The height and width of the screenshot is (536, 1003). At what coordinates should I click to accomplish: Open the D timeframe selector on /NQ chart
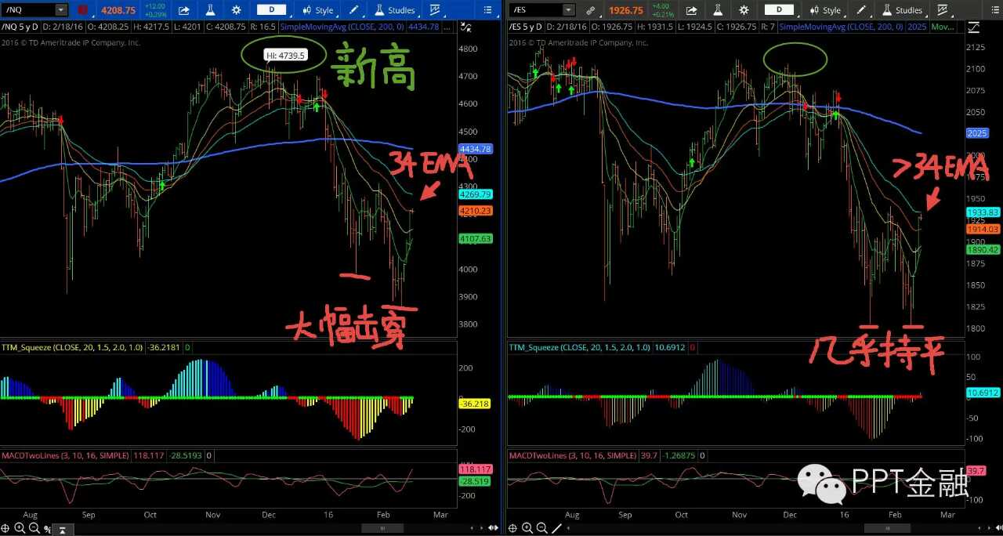(x=272, y=10)
